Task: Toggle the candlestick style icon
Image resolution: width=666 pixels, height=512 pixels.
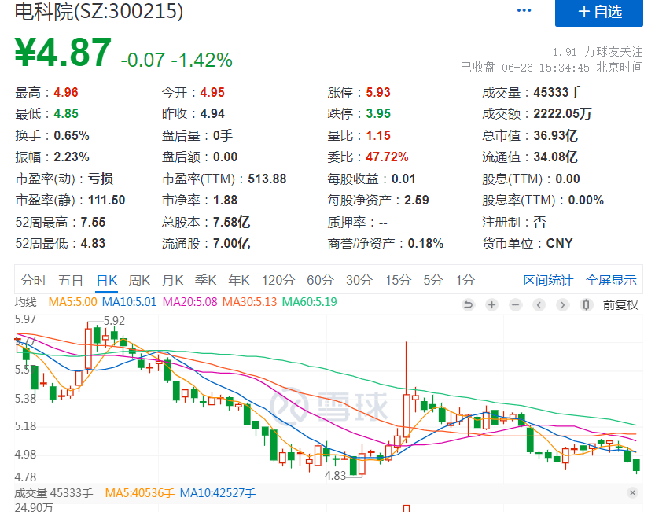Action: point(586,304)
